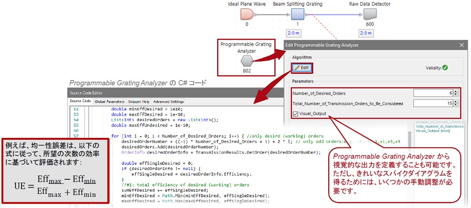Screen dimensions: 471x208
Task: Click the Number_of_Desired_Orders value field
Action: (433, 93)
